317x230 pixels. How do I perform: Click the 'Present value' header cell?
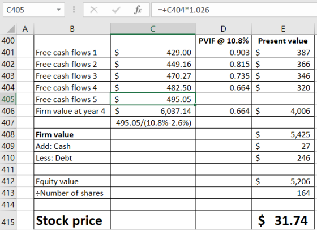[x=283, y=41]
